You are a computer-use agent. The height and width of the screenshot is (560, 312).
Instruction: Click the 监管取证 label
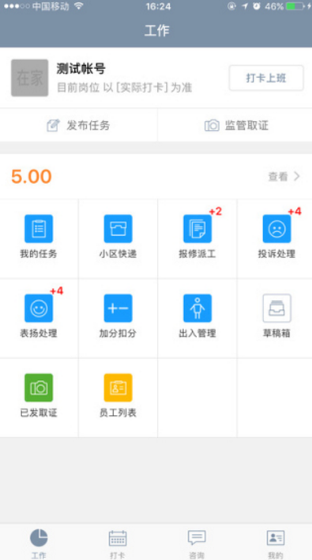[x=246, y=126]
